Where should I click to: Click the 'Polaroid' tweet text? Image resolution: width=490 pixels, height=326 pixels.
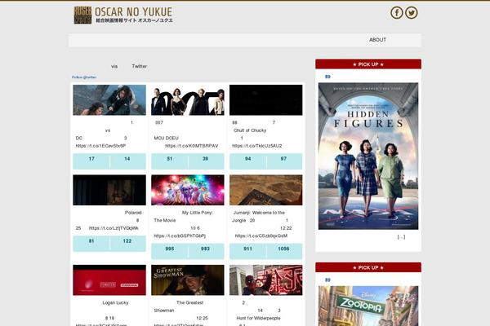[133, 213]
